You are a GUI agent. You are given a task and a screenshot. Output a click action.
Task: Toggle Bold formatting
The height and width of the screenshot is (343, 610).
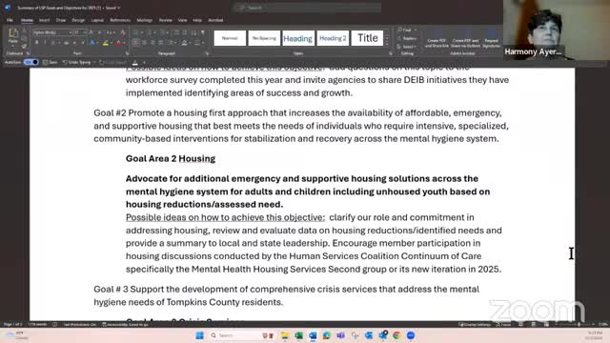click(36, 42)
